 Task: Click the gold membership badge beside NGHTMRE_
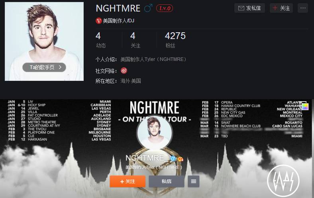point(181,159)
